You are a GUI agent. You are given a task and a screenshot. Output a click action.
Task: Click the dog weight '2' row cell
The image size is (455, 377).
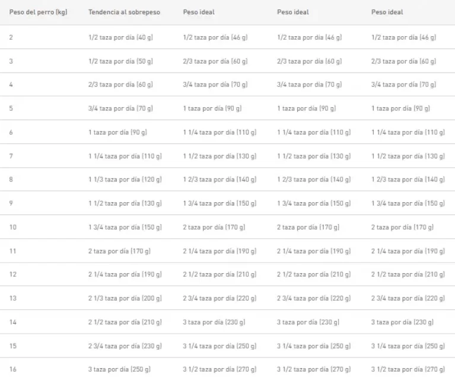pos(11,37)
